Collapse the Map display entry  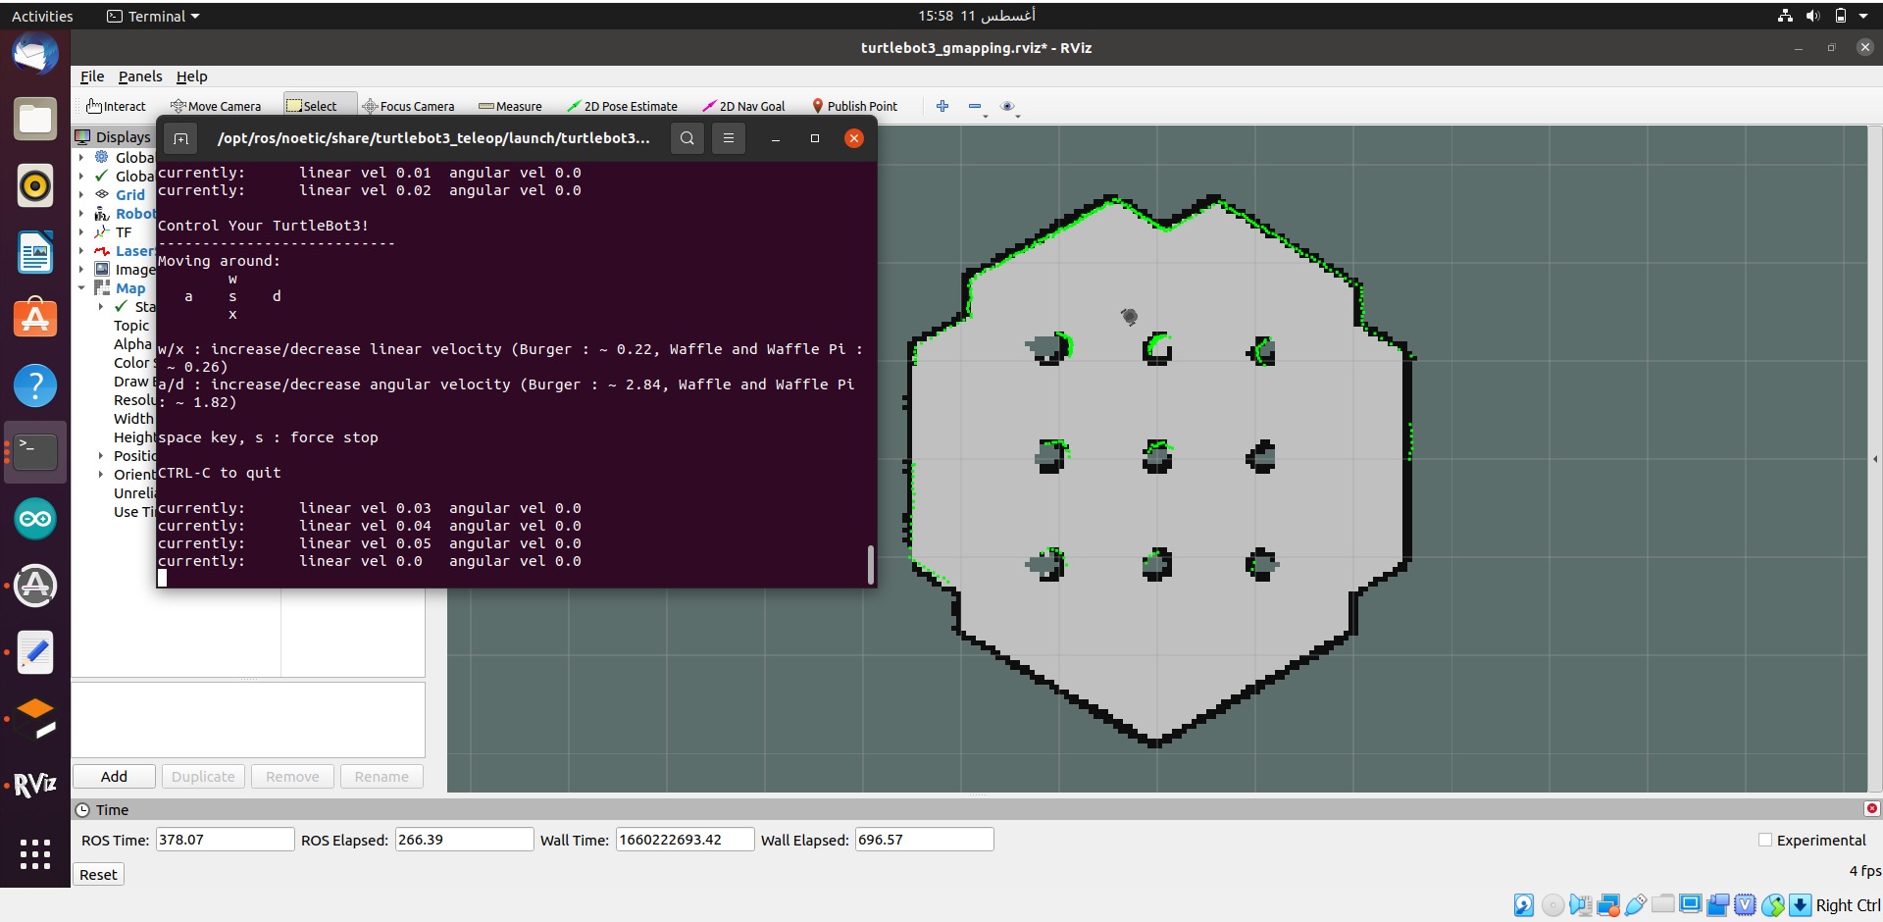point(82,288)
